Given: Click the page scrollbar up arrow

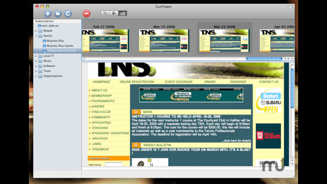Looking at the screenshot, I should click(292, 160).
